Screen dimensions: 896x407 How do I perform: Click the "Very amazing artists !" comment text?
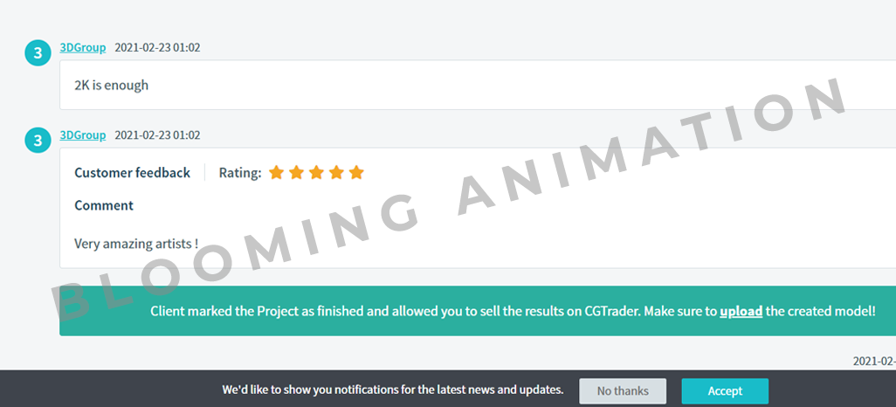click(136, 244)
